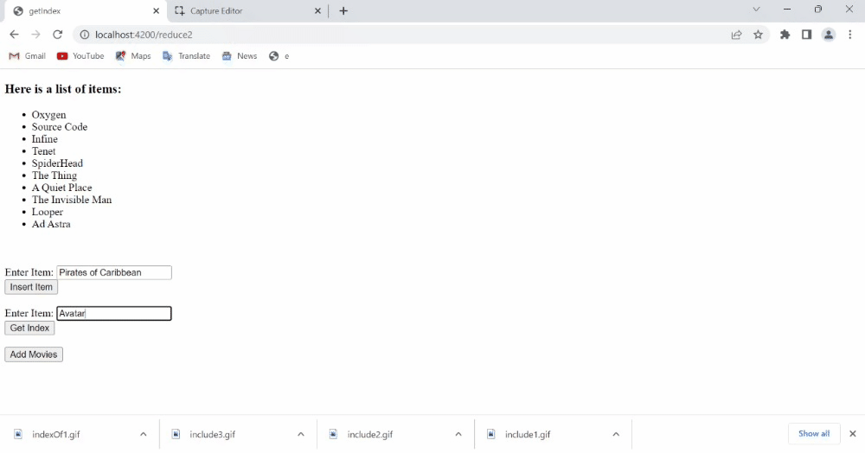Click the Tenet list item

coord(43,151)
